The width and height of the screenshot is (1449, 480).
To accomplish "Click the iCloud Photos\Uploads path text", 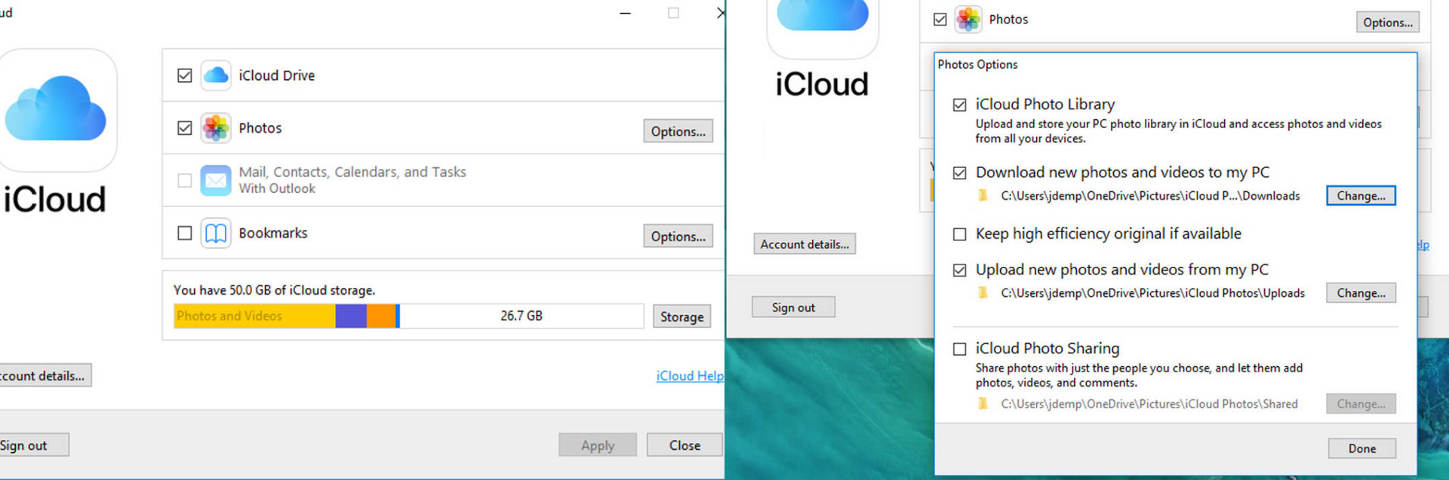I will [1152, 293].
